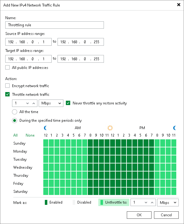
Task: Click Target IP range end address field
Action: (81, 59)
